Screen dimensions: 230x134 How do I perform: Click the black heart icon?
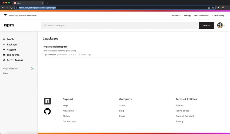[5, 15]
